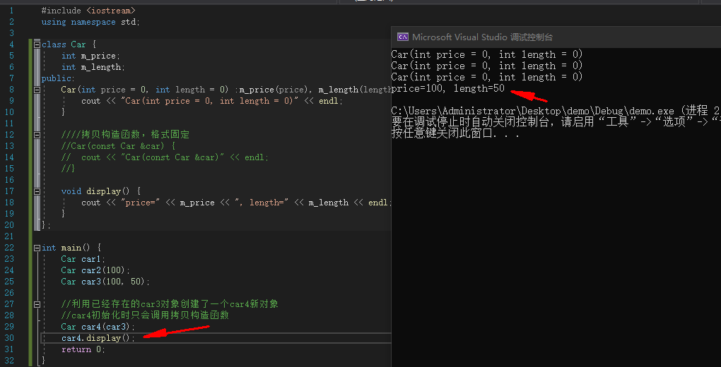This screenshot has width=721, height=367.
Task: Collapse the int main() function
Action: pyautogui.click(x=37, y=248)
